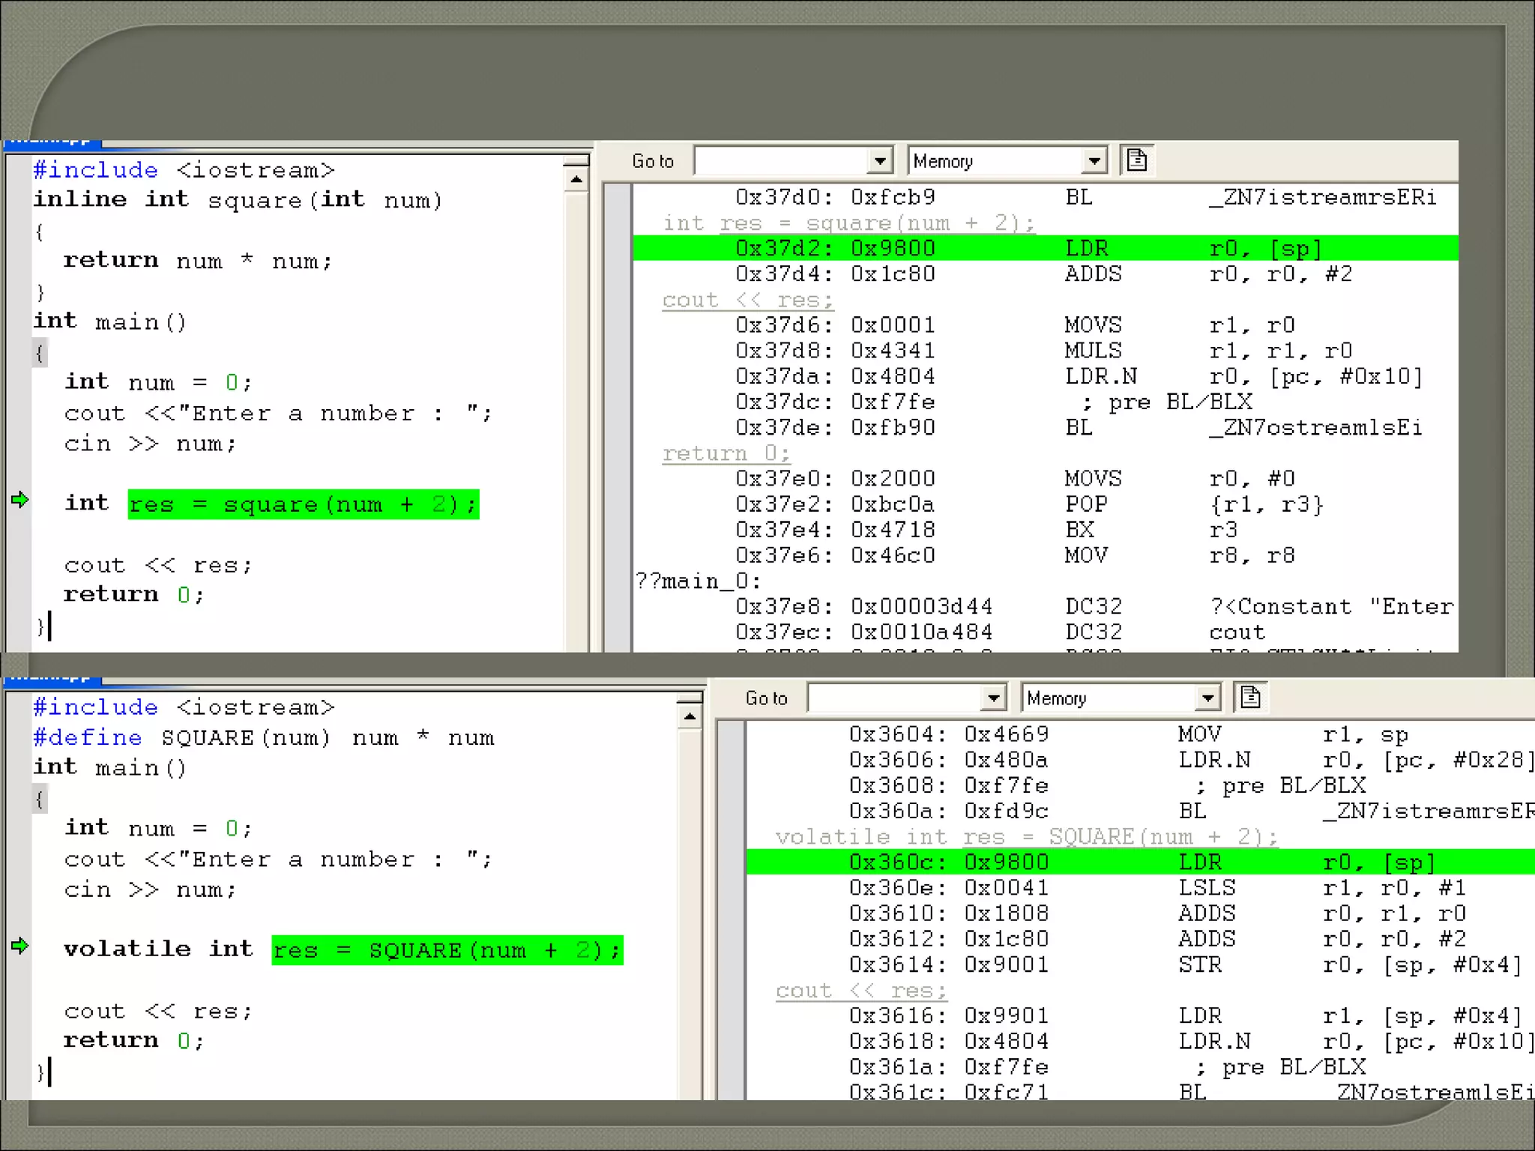Open upper 'Go to' dropdown arrow

(880, 161)
